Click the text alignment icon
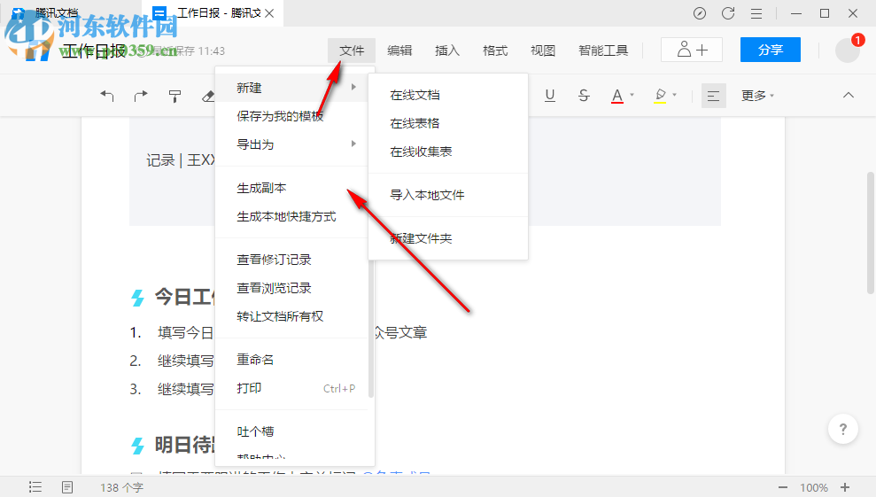 click(713, 96)
